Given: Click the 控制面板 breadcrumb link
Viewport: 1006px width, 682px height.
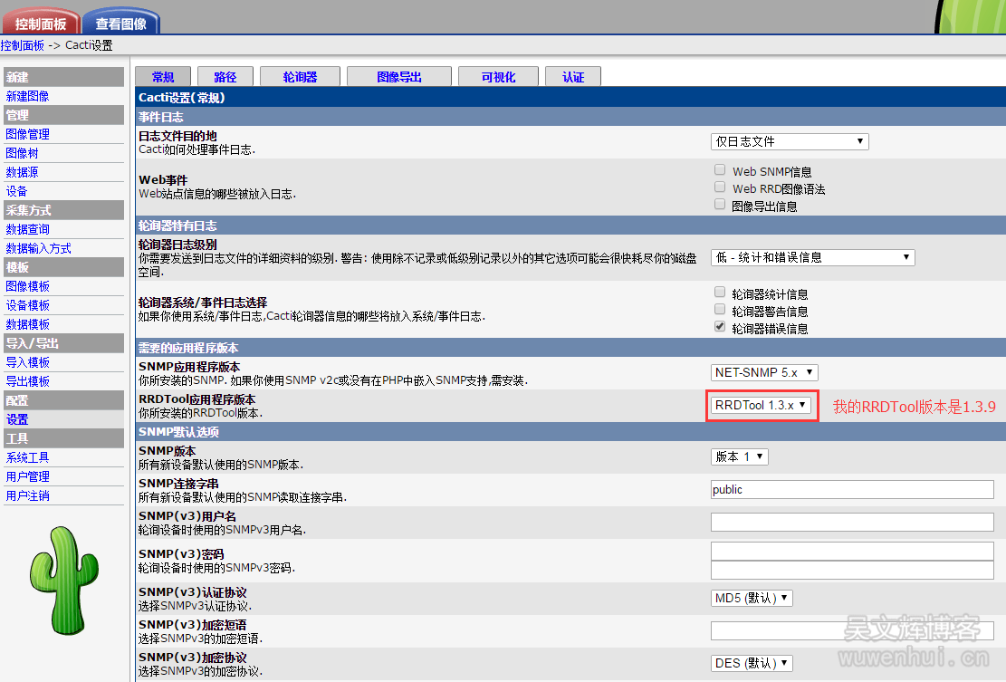Looking at the screenshot, I should coord(22,45).
